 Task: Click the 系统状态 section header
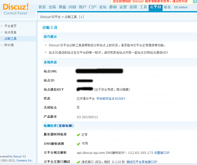(x=50, y=62)
